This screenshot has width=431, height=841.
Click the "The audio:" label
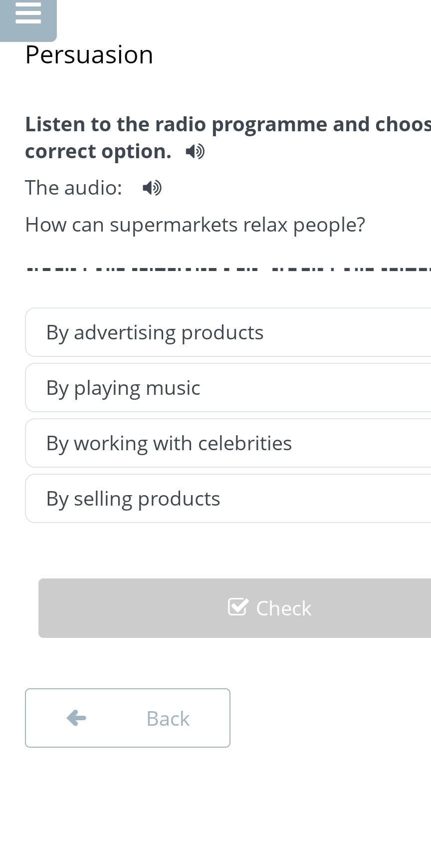(x=73, y=188)
